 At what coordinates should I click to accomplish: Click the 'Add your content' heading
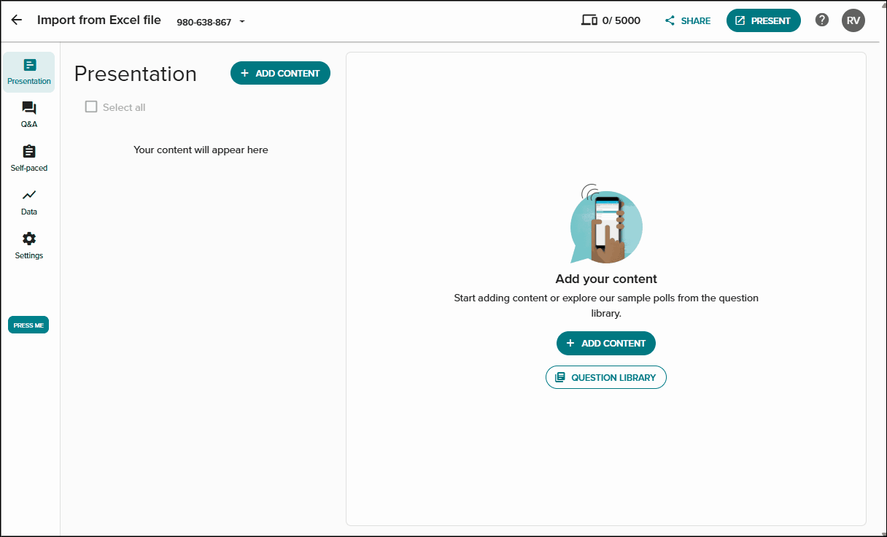pos(606,279)
